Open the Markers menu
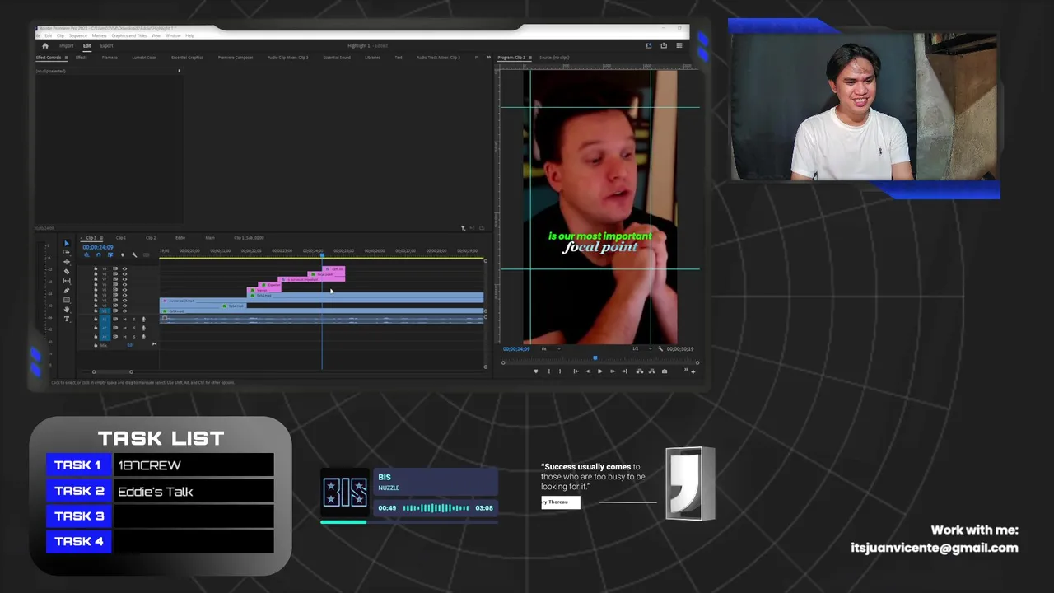Image resolution: width=1054 pixels, height=593 pixels. [x=100, y=35]
